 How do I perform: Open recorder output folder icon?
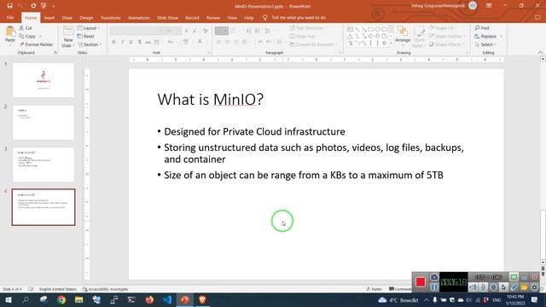(x=524, y=287)
